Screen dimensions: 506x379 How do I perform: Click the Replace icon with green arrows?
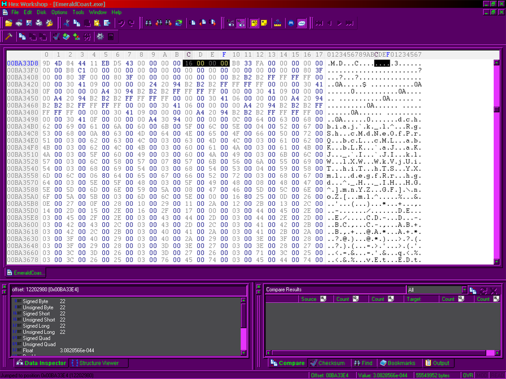179,23
